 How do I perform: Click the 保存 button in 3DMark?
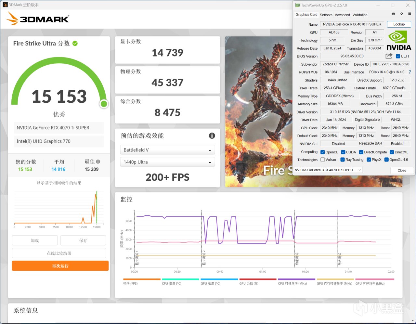tap(83, 240)
